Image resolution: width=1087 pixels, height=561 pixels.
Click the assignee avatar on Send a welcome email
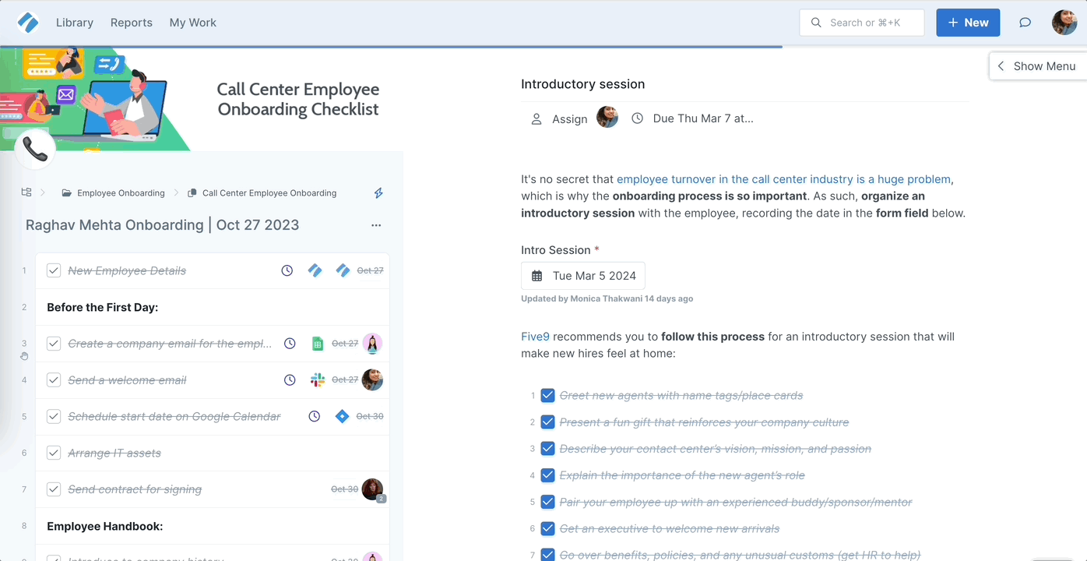[372, 380]
